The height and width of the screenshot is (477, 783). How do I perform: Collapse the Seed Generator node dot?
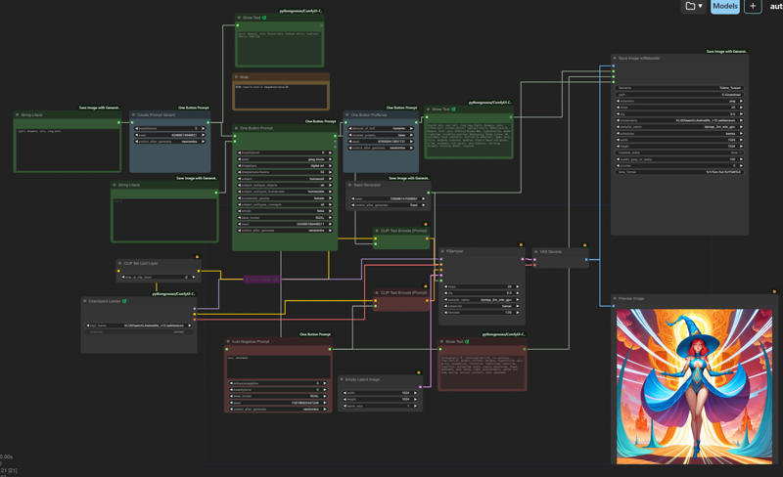pos(350,185)
